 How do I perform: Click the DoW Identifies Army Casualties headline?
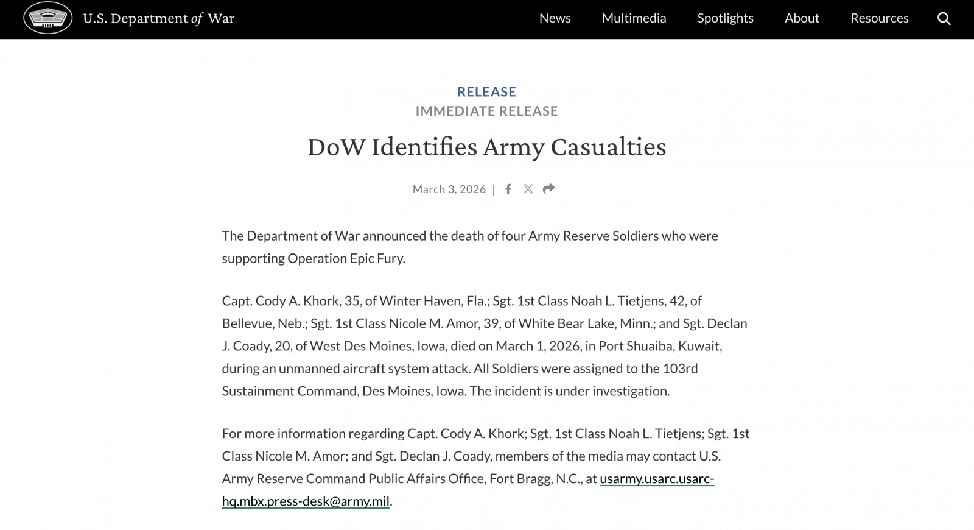(486, 147)
